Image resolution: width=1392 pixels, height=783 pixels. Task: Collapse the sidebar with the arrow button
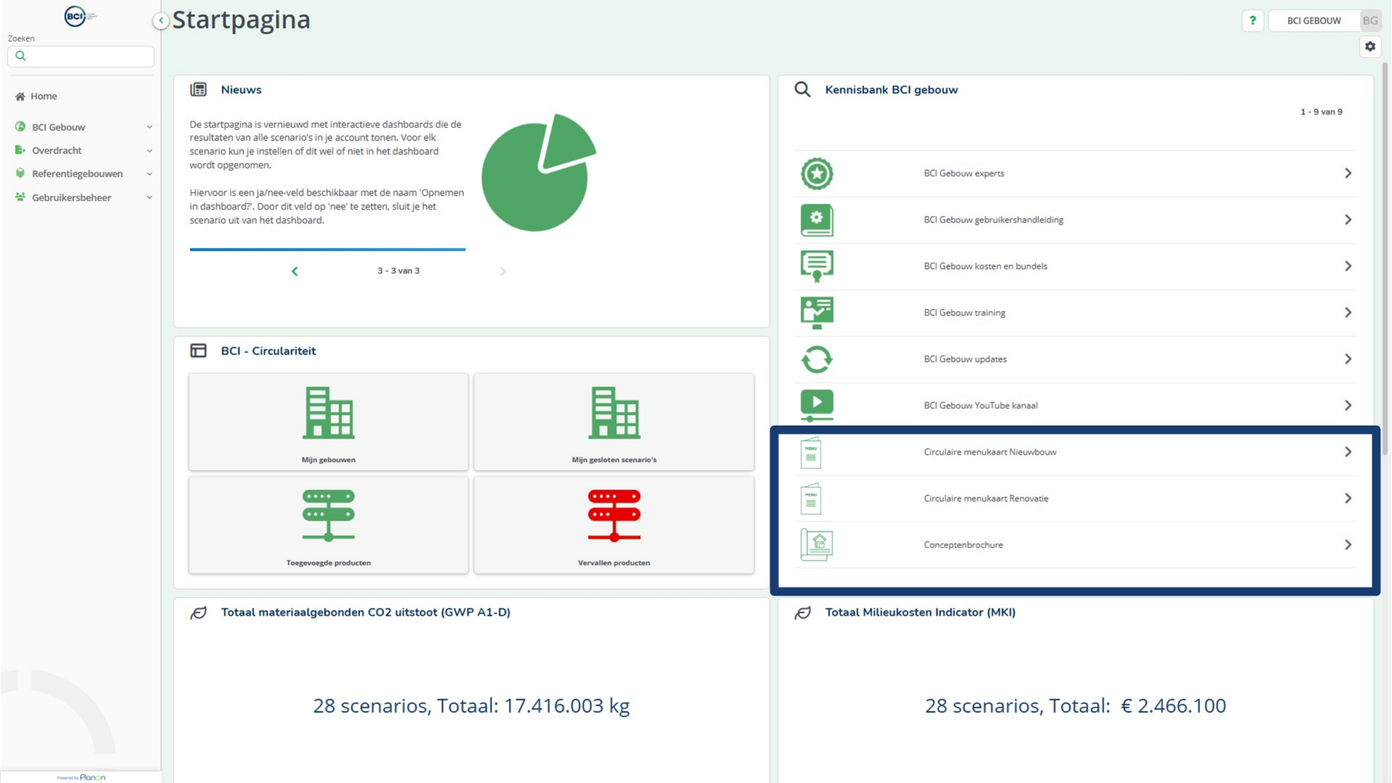(161, 21)
